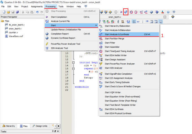
Task: Select Analyze Current File menu entry
Action: point(72,21)
